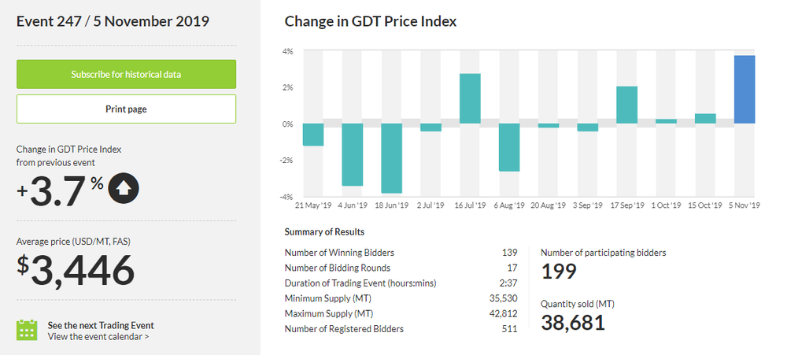The width and height of the screenshot is (787, 355).
Task: Select the blue 5 Nov '19 bar
Action: pyautogui.click(x=745, y=90)
